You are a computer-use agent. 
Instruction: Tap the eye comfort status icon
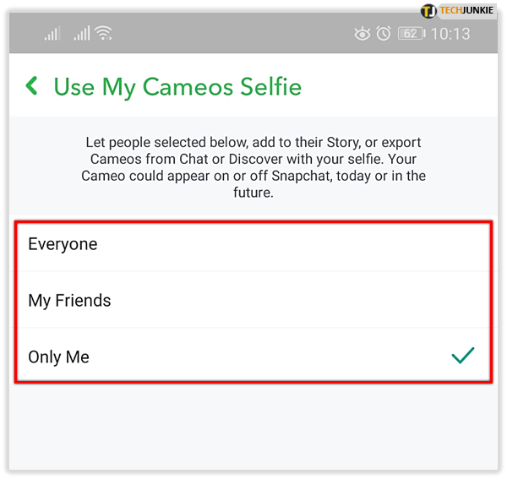pyautogui.click(x=363, y=33)
